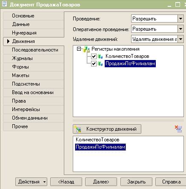
Task: Open the Проведение dropdown
Action: click(180, 19)
